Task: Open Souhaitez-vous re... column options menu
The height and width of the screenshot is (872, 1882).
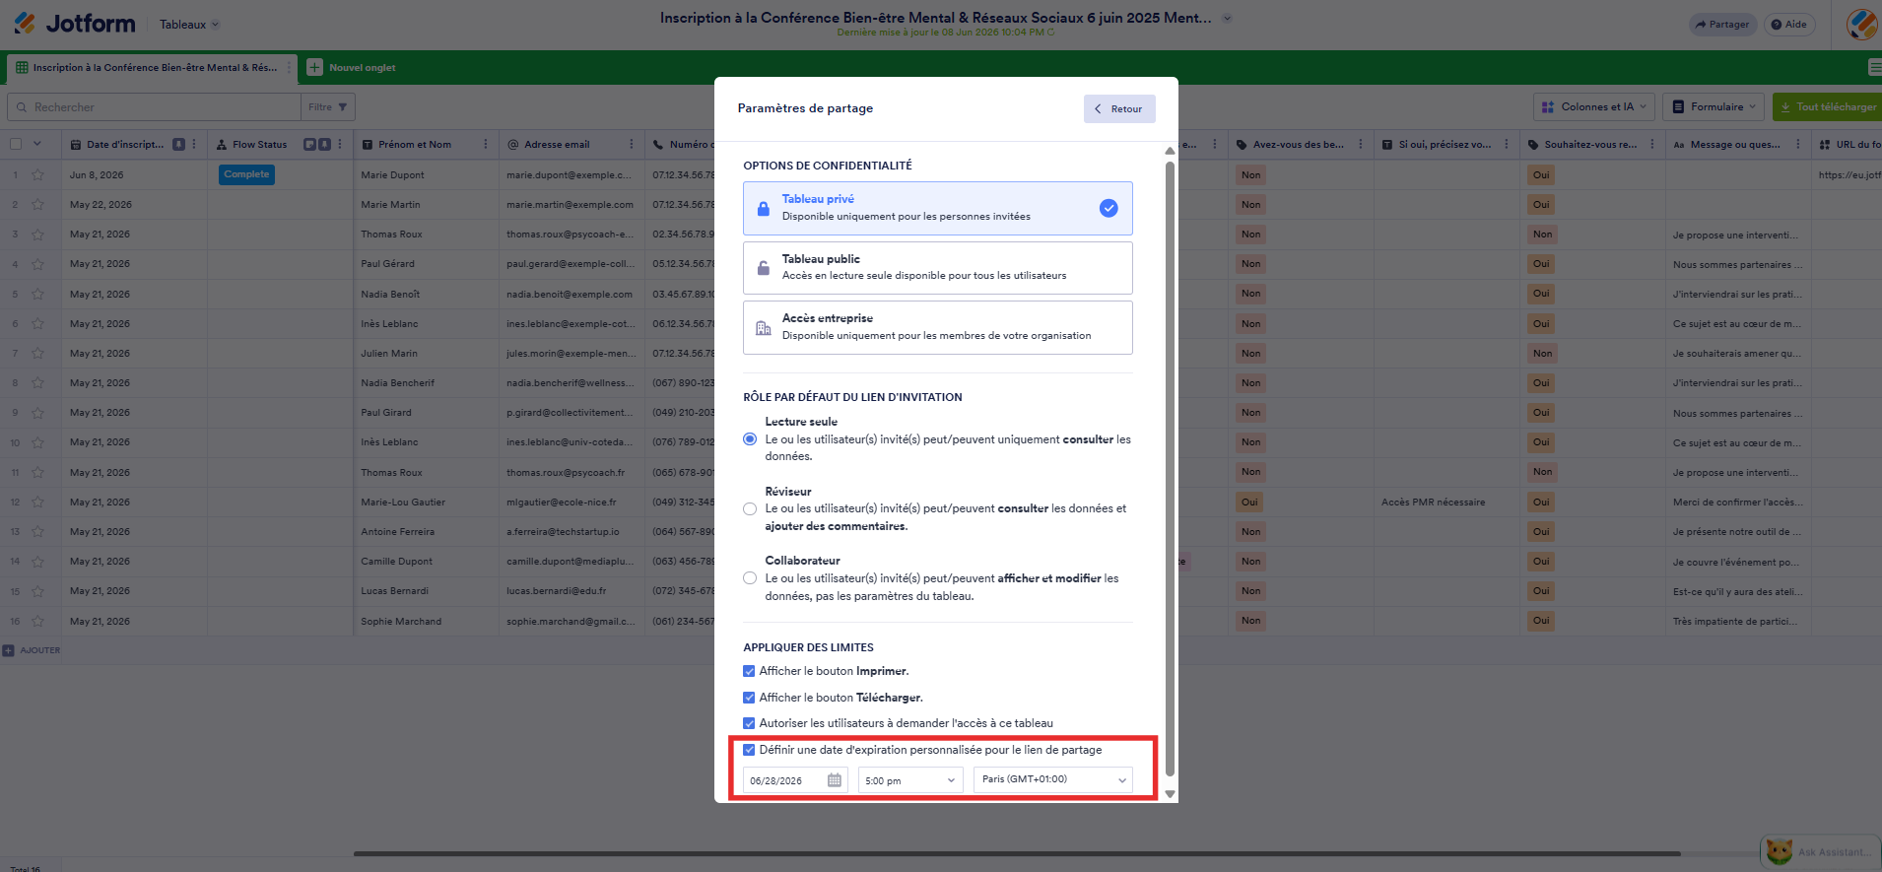Action: (1652, 144)
